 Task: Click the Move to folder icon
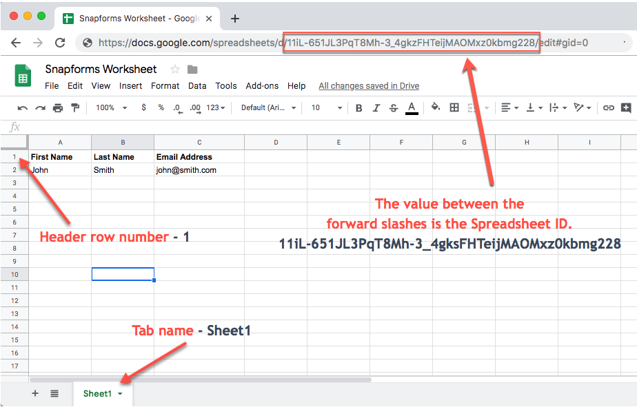[192, 70]
